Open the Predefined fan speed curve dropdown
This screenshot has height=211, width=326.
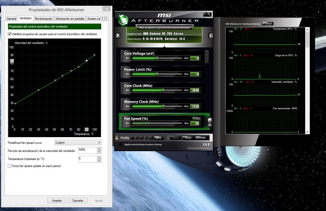[78, 143]
